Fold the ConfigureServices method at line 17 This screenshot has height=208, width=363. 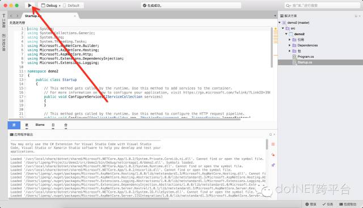point(25,97)
